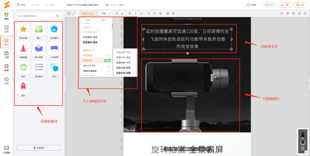Viewport: 310px width, 156px height.
Task: Select highlighted 思源宋体 row with green badge
Action: tap(96, 61)
